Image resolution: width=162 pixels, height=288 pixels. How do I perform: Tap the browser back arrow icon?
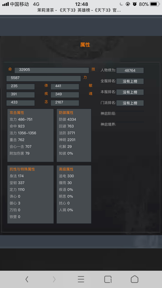27,279
